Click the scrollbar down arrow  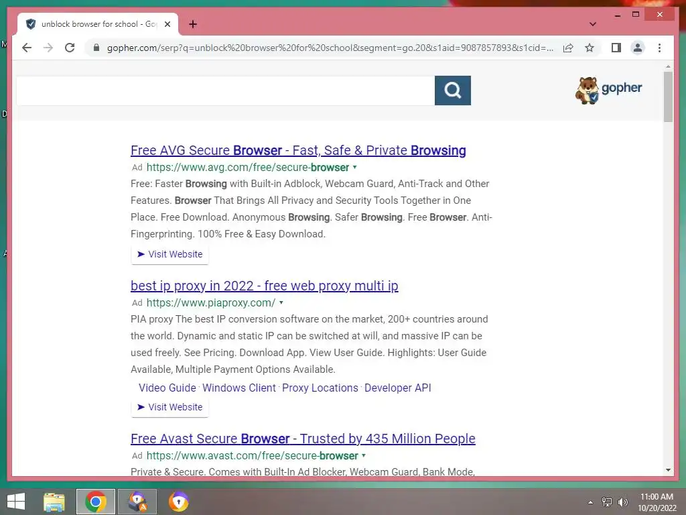(x=668, y=470)
